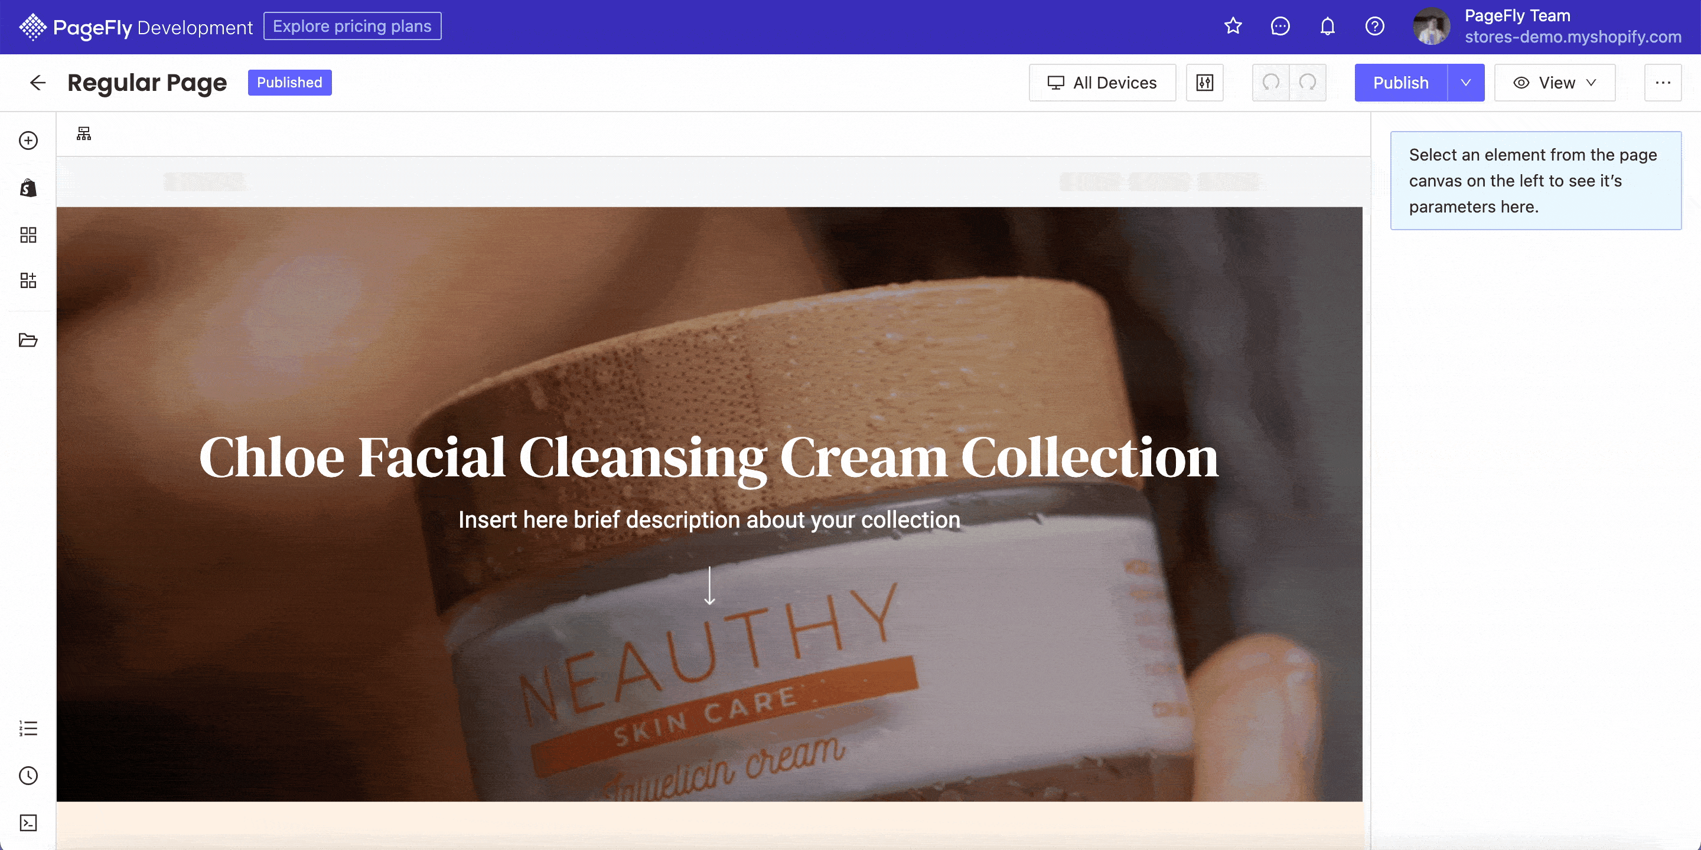
Task: Open the notifications bell icon
Action: [x=1327, y=27]
